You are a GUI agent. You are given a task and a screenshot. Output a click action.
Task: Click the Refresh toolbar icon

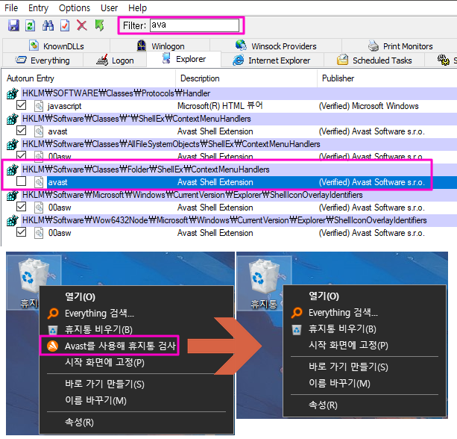click(x=31, y=25)
